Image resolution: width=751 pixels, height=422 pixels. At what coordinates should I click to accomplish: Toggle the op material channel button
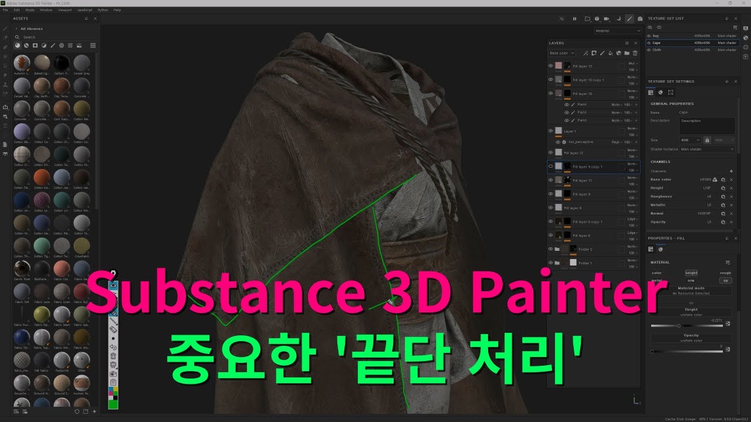726,280
